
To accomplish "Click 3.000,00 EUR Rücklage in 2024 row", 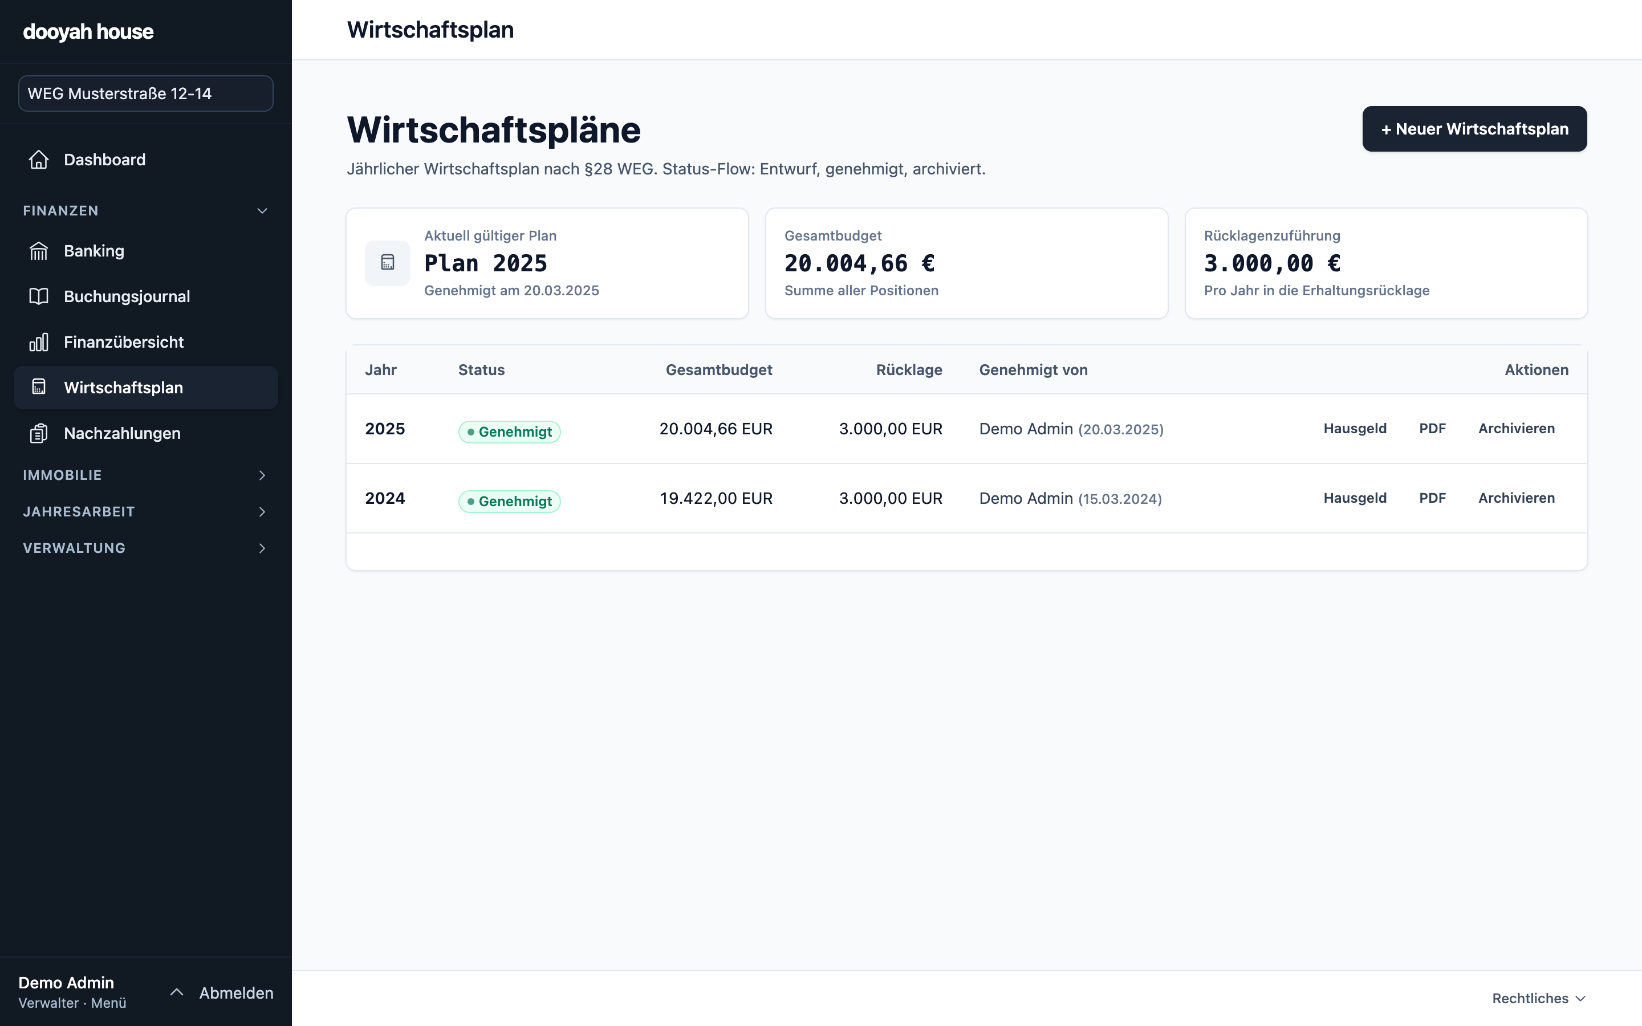I will 891,498.
